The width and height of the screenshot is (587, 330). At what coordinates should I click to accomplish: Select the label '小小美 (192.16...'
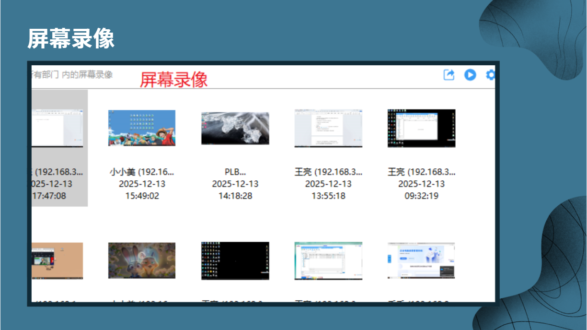142,172
